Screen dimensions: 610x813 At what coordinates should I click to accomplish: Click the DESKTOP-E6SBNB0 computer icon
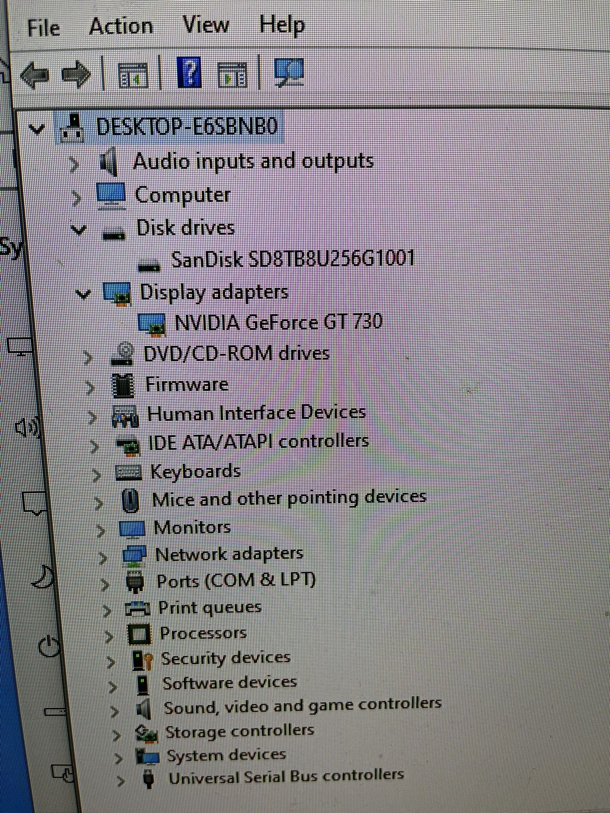tap(72, 127)
